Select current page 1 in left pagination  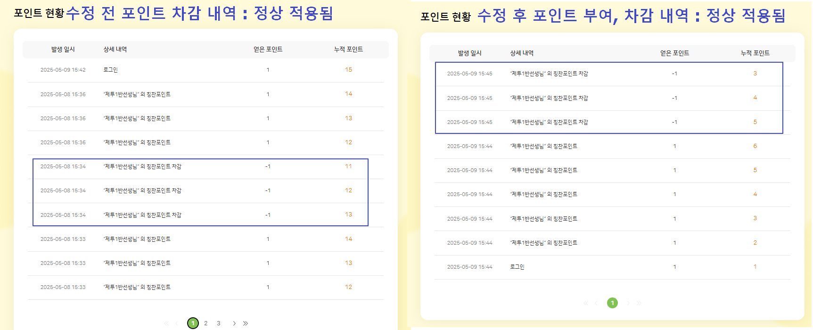[193, 323]
